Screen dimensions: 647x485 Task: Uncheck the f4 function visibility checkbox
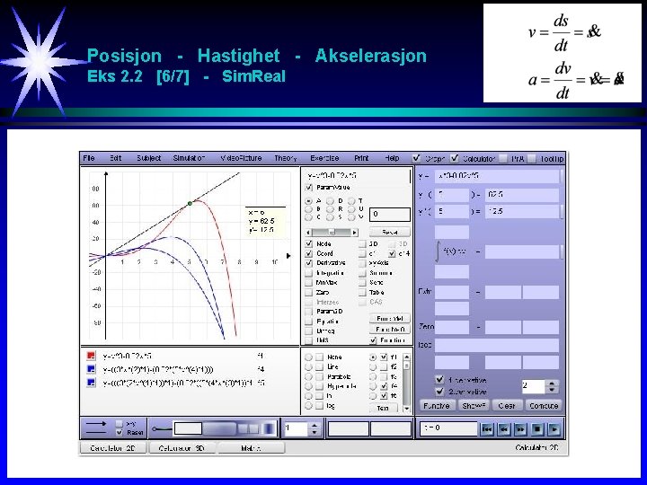pyautogui.click(x=384, y=386)
